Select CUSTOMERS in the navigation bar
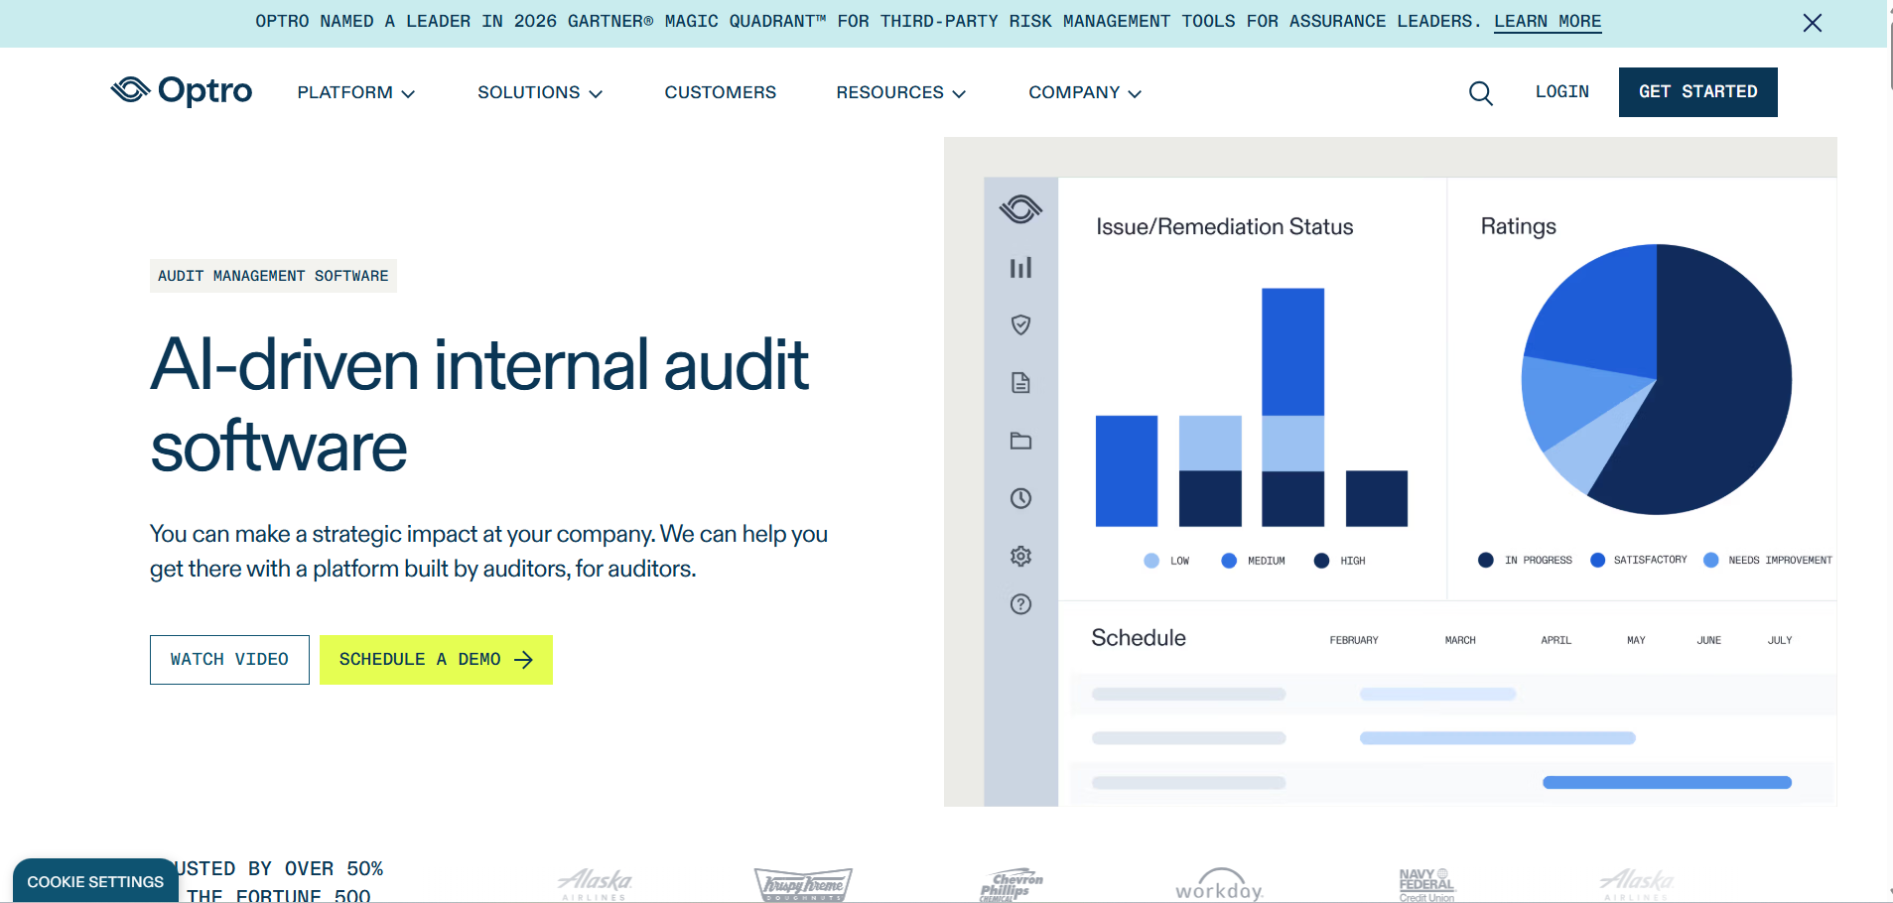The image size is (1893, 903). (720, 92)
